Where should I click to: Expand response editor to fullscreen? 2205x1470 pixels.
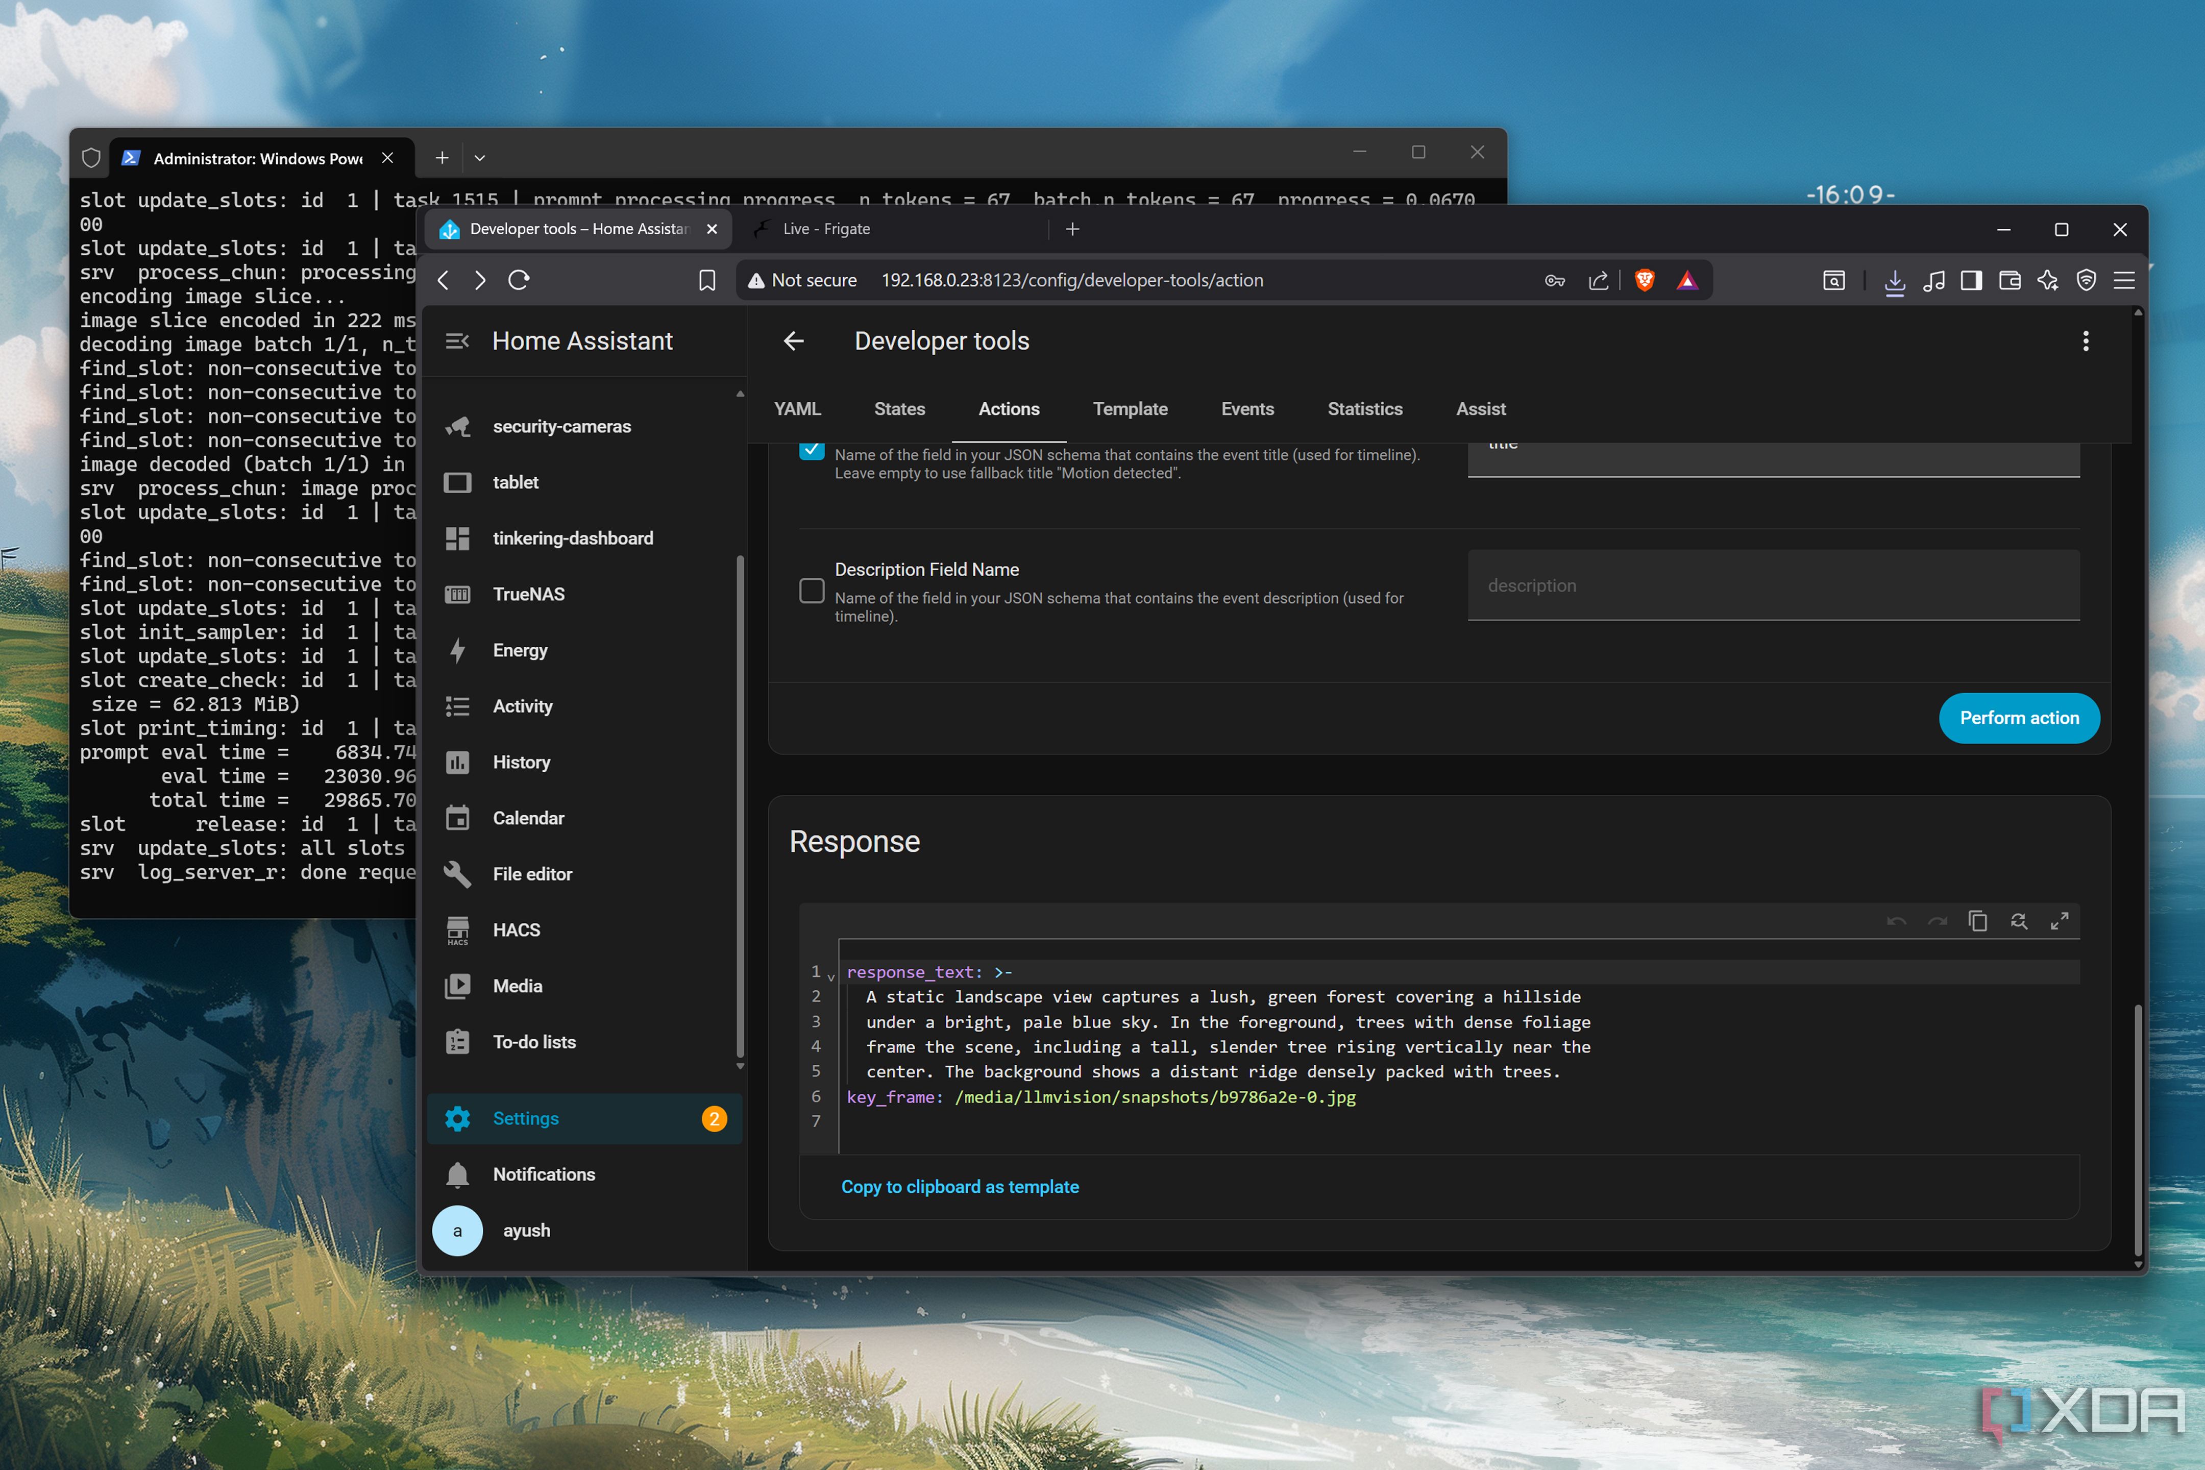[2060, 922]
